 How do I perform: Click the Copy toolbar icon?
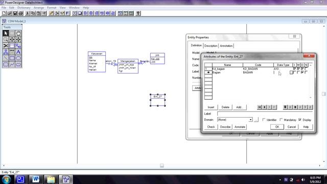tap(33, 13)
